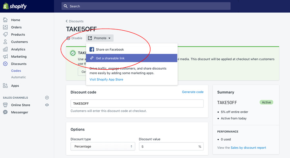Open Messenger sales channel
The image size is (290, 158).
click(x=19, y=112)
